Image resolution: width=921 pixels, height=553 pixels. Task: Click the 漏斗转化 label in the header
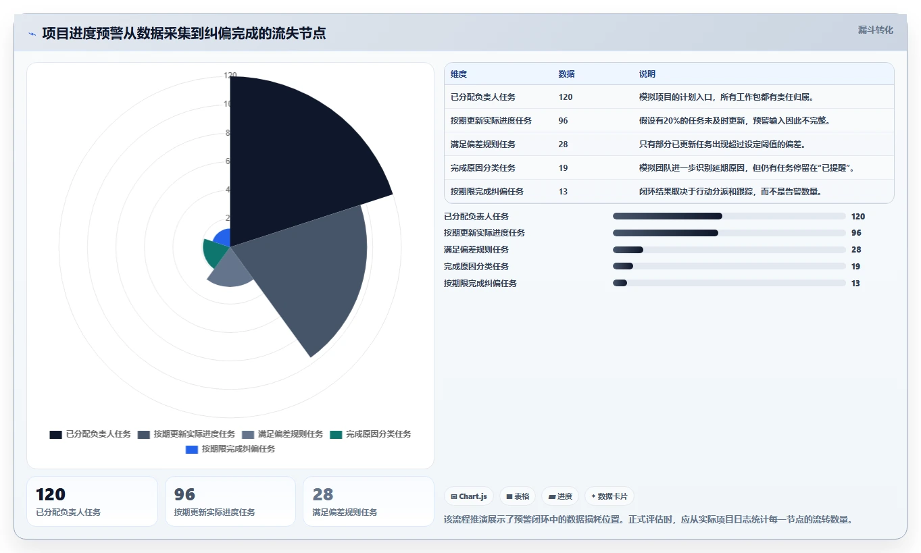[876, 30]
